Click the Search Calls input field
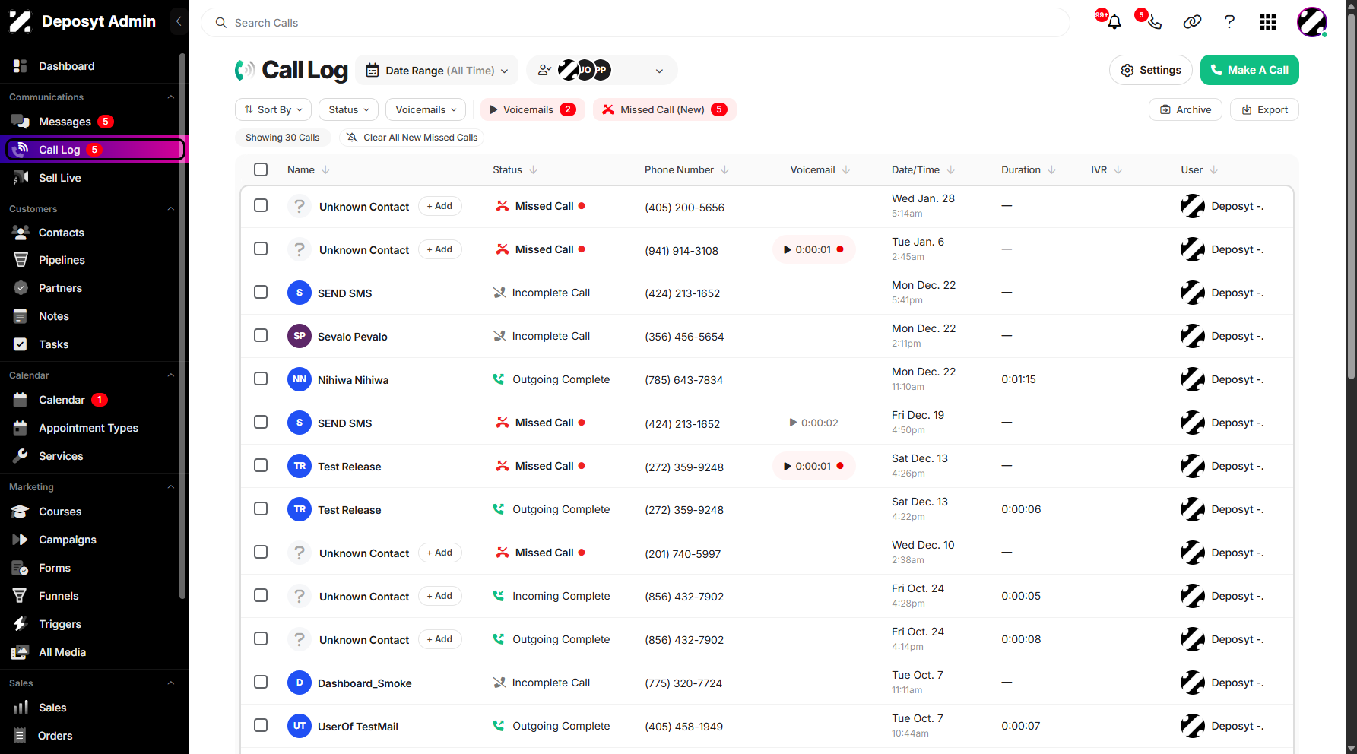1357x754 pixels. (636, 23)
